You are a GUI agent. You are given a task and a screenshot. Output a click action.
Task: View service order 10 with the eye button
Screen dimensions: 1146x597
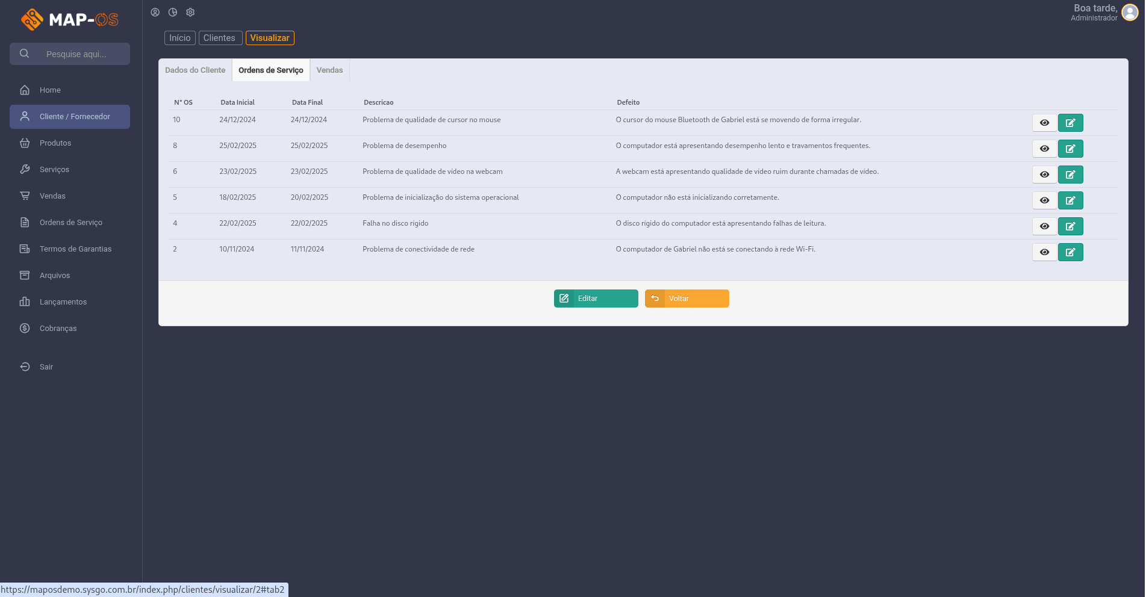[1044, 123]
